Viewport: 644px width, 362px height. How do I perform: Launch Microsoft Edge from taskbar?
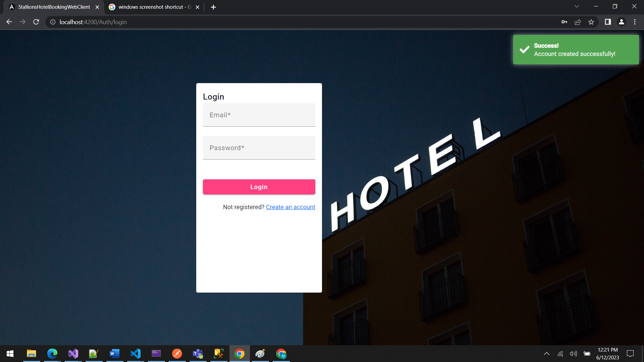[52, 354]
